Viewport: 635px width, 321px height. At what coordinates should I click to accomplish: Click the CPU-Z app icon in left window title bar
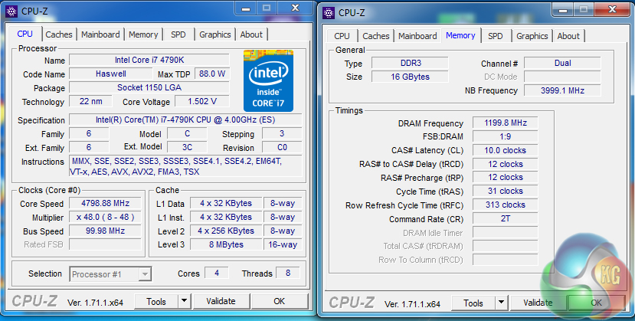11,11
